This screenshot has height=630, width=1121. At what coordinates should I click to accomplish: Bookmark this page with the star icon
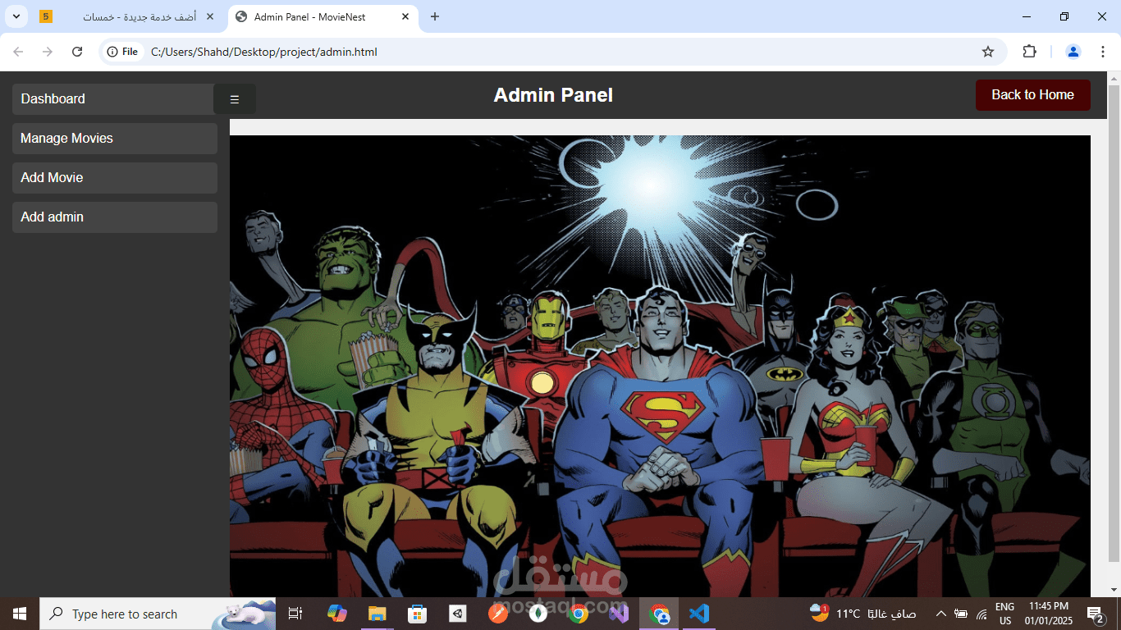pyautogui.click(x=988, y=52)
